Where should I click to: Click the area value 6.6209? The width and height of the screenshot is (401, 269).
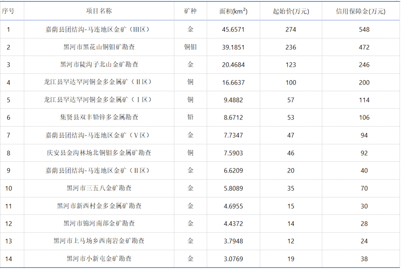233,171
